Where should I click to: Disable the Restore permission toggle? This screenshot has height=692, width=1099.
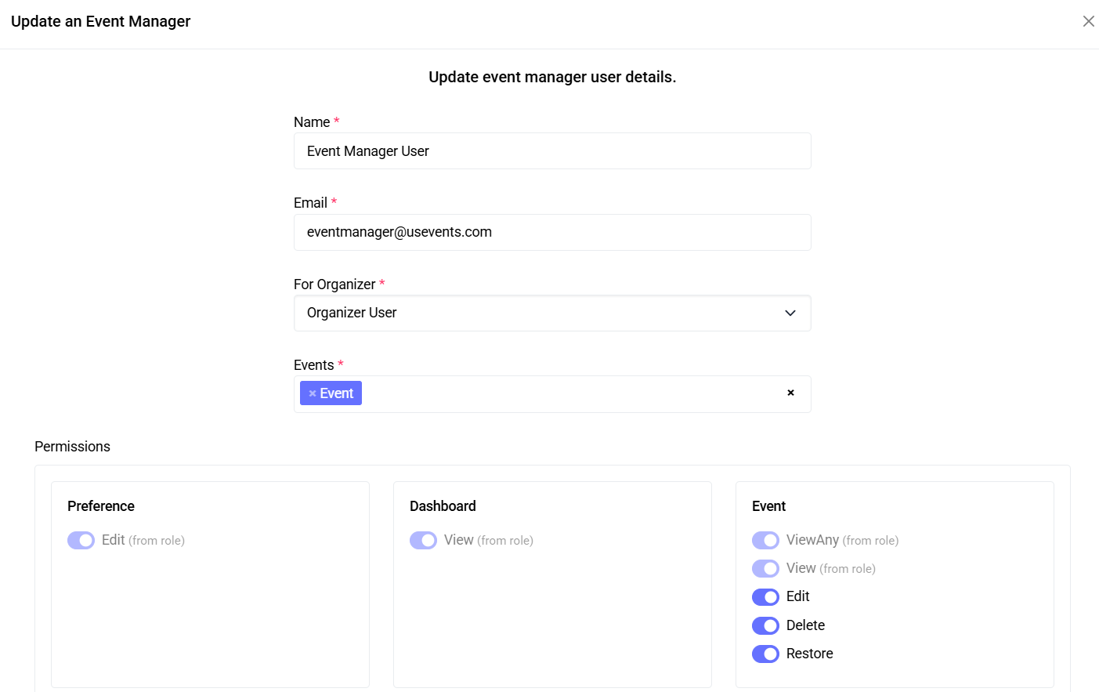pyautogui.click(x=765, y=653)
